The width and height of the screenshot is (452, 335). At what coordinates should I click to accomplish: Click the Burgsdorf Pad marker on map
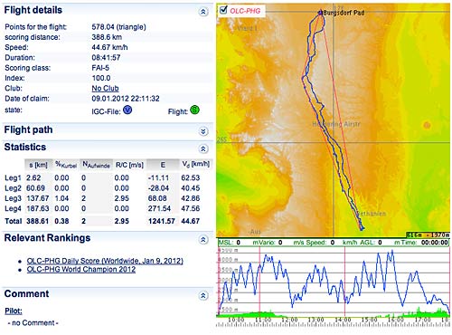(x=320, y=13)
